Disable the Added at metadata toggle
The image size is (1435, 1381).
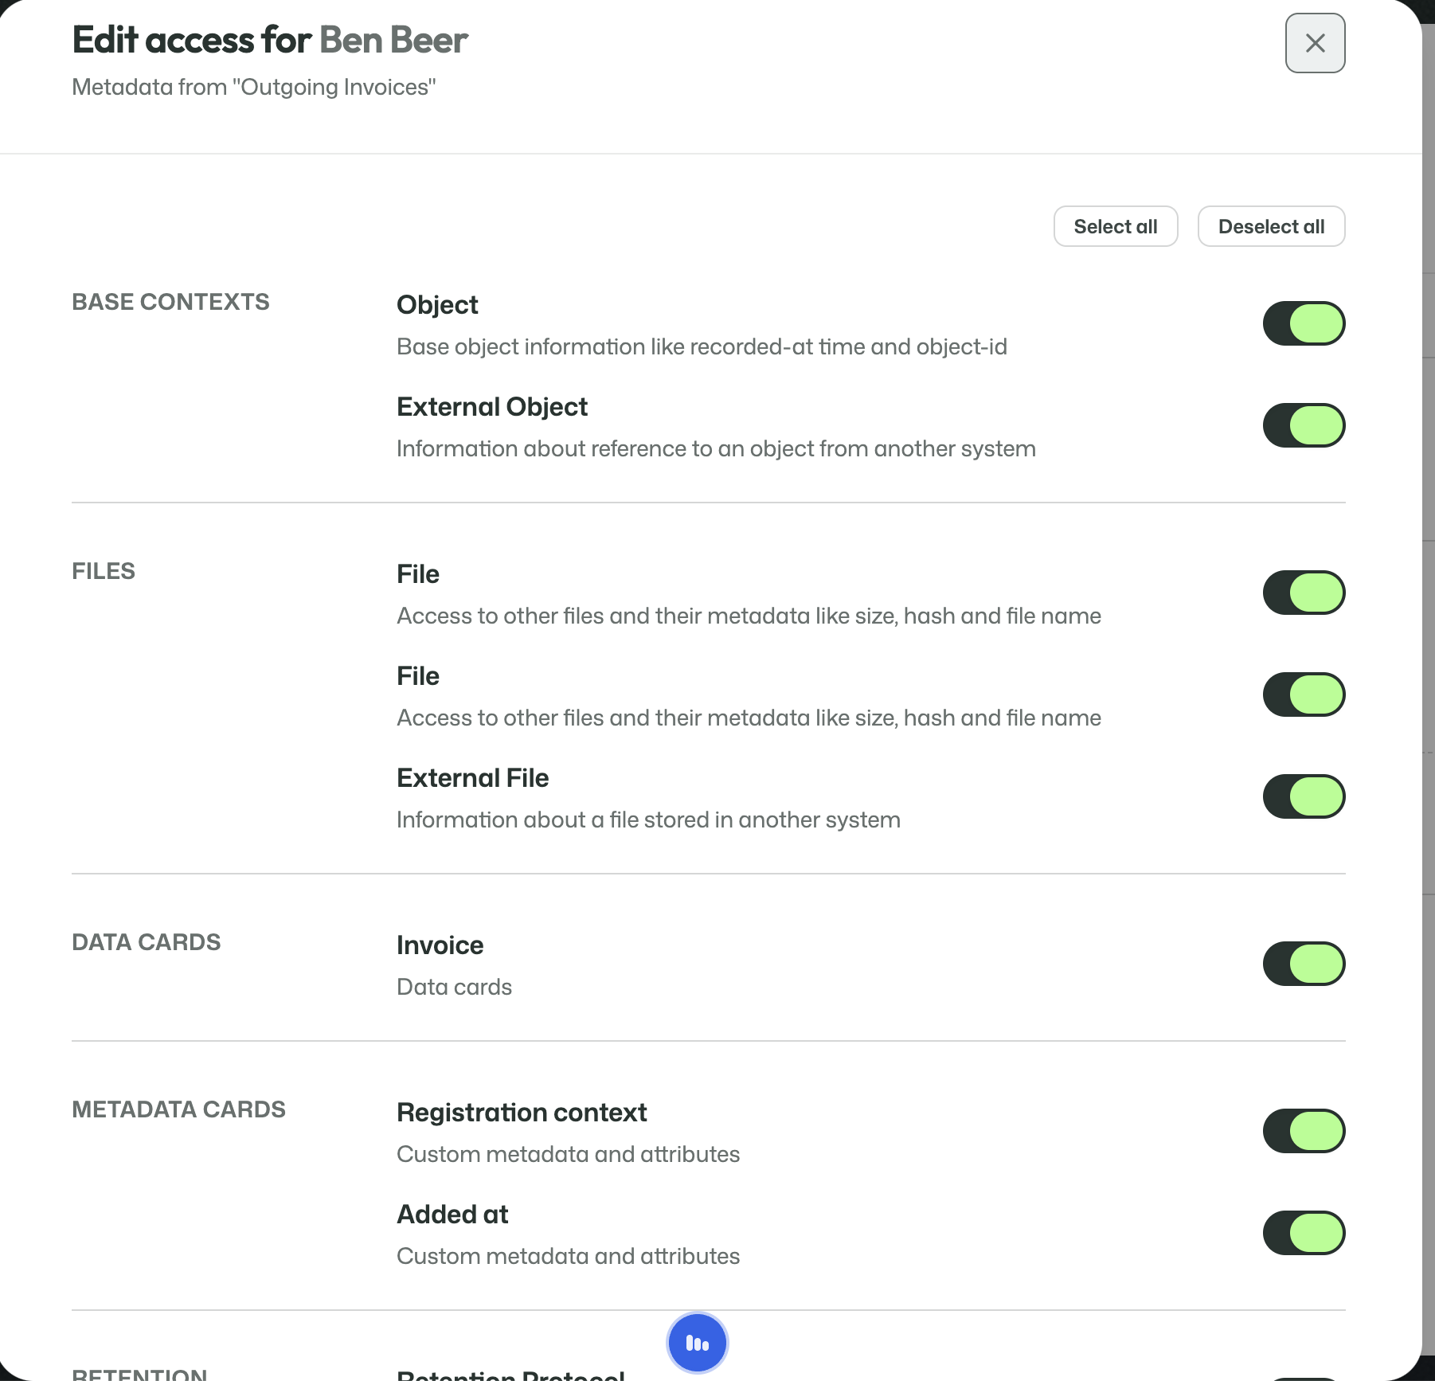(1304, 1233)
